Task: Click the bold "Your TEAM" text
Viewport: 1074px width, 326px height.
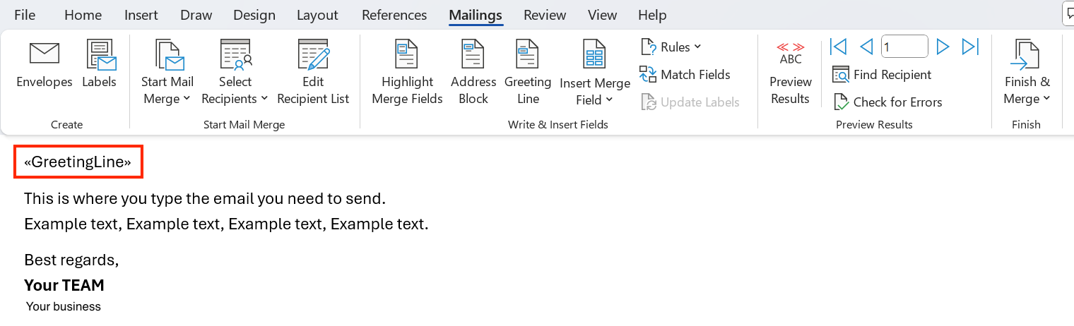Action: click(64, 285)
